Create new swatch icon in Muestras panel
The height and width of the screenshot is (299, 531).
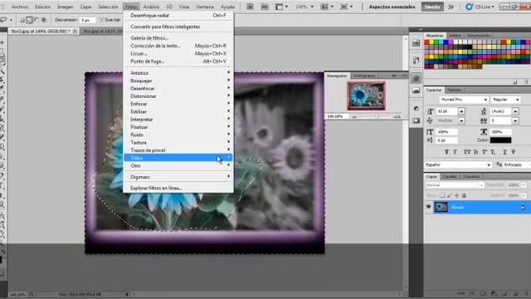pyautogui.click(x=515, y=81)
